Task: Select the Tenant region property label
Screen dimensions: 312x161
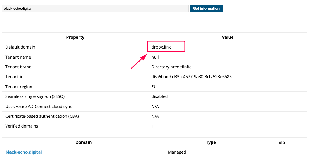Action: [x=19, y=87]
